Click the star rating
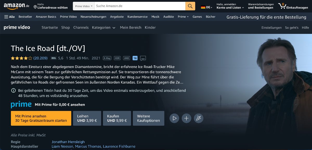Viewport: 312px width, 150px height. pos(22,58)
